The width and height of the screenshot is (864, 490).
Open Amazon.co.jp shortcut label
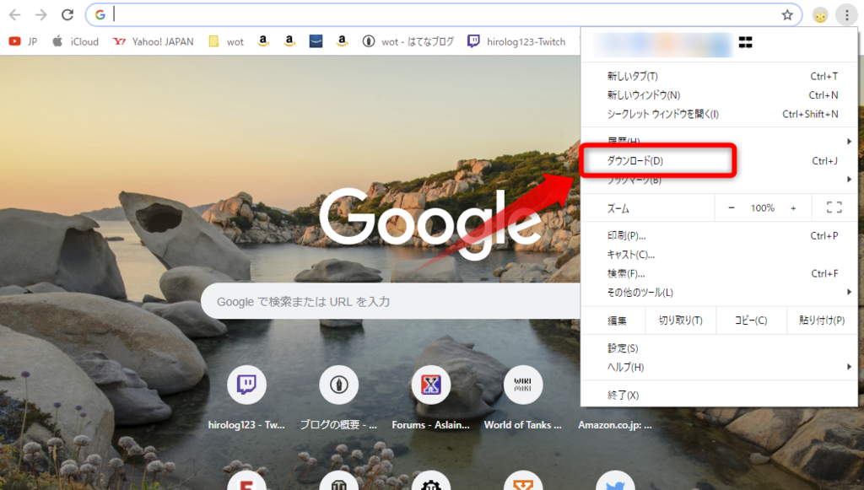615,425
